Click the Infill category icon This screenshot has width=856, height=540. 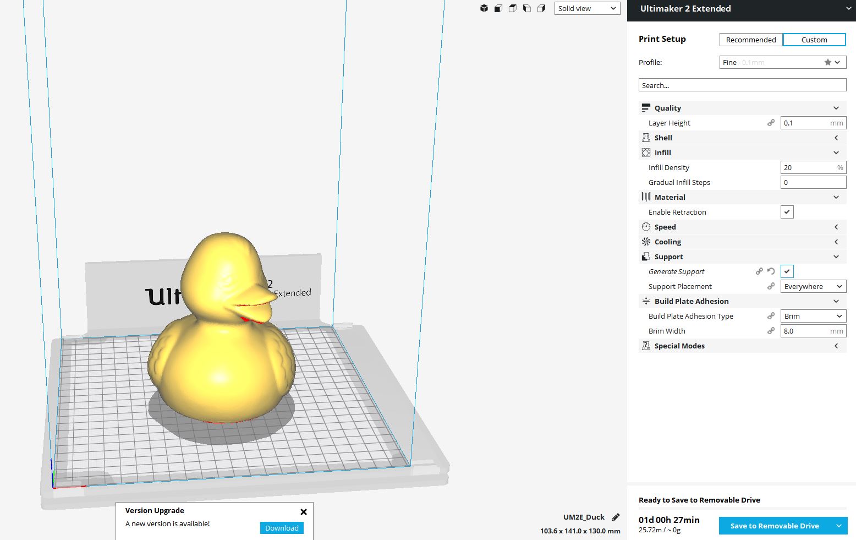pos(646,152)
